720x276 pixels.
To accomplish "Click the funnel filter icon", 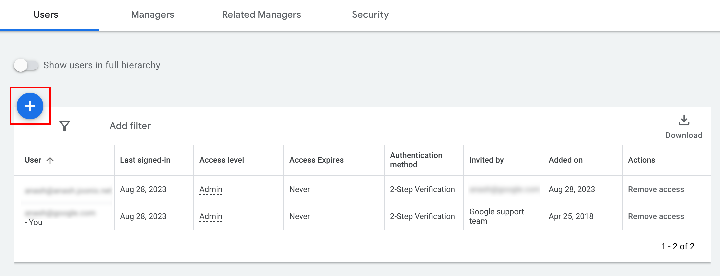I will pos(65,126).
